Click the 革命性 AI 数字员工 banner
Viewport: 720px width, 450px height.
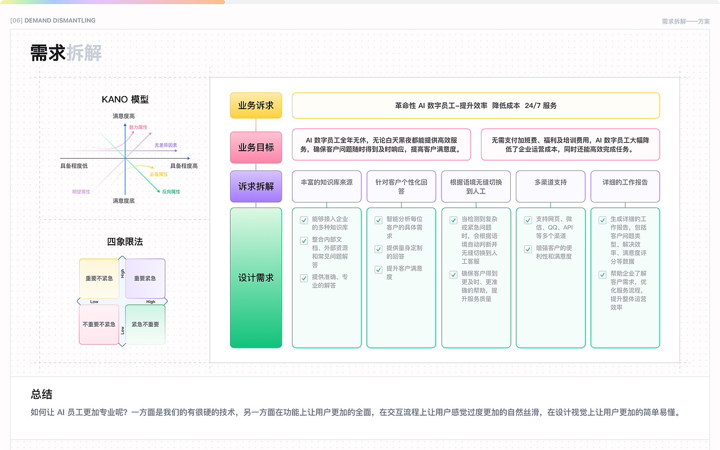point(475,105)
